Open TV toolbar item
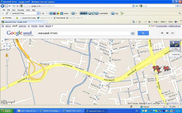The height and width of the screenshot is (113, 182). point(75,13)
